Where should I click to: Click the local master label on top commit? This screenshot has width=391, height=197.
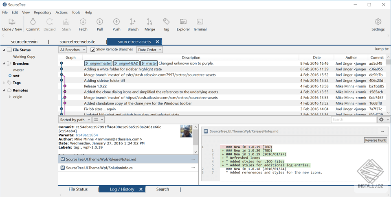[x=149, y=63]
